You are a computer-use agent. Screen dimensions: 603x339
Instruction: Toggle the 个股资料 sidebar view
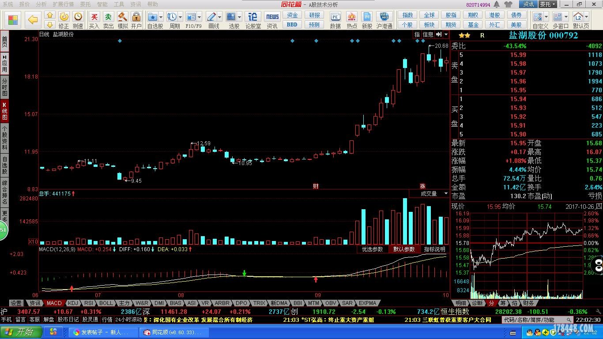pos(4,138)
